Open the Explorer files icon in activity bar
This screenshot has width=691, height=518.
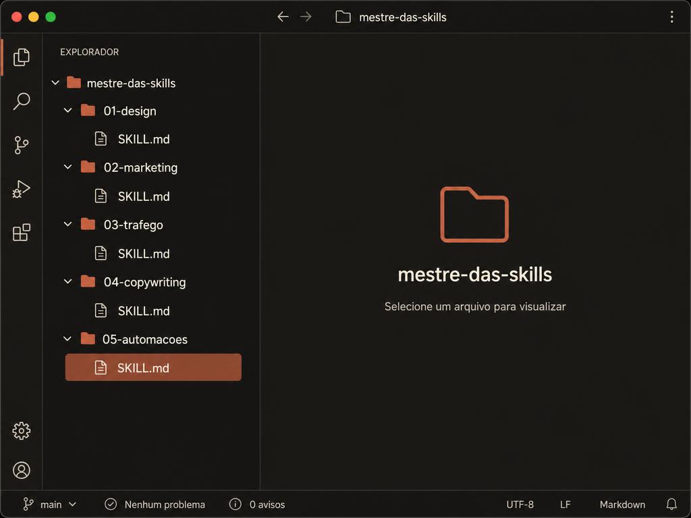(x=21, y=57)
